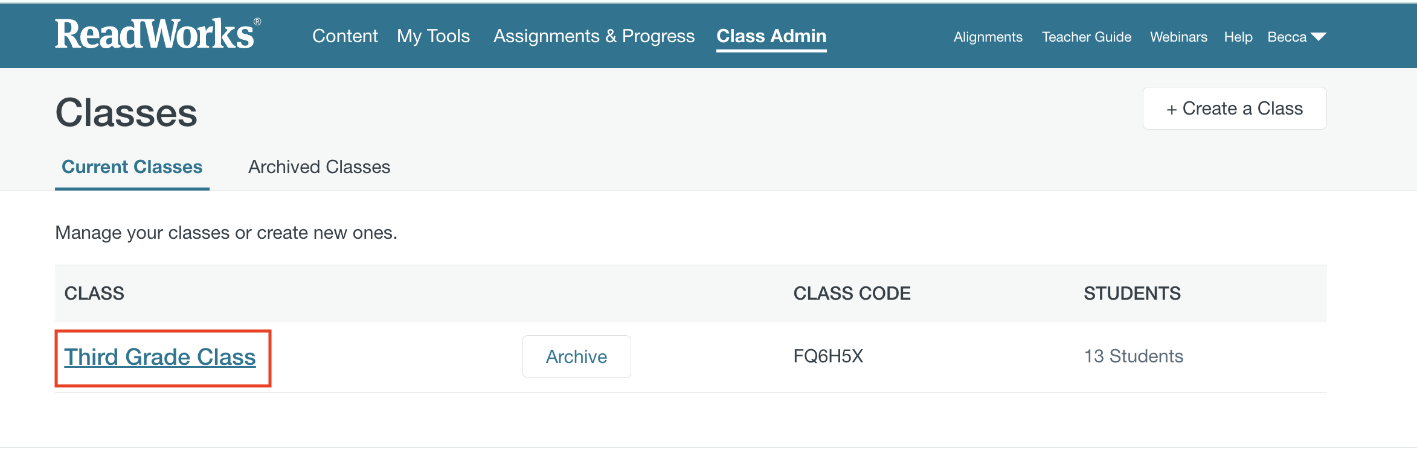Expand the Becca account dropdown arrow

1319,37
